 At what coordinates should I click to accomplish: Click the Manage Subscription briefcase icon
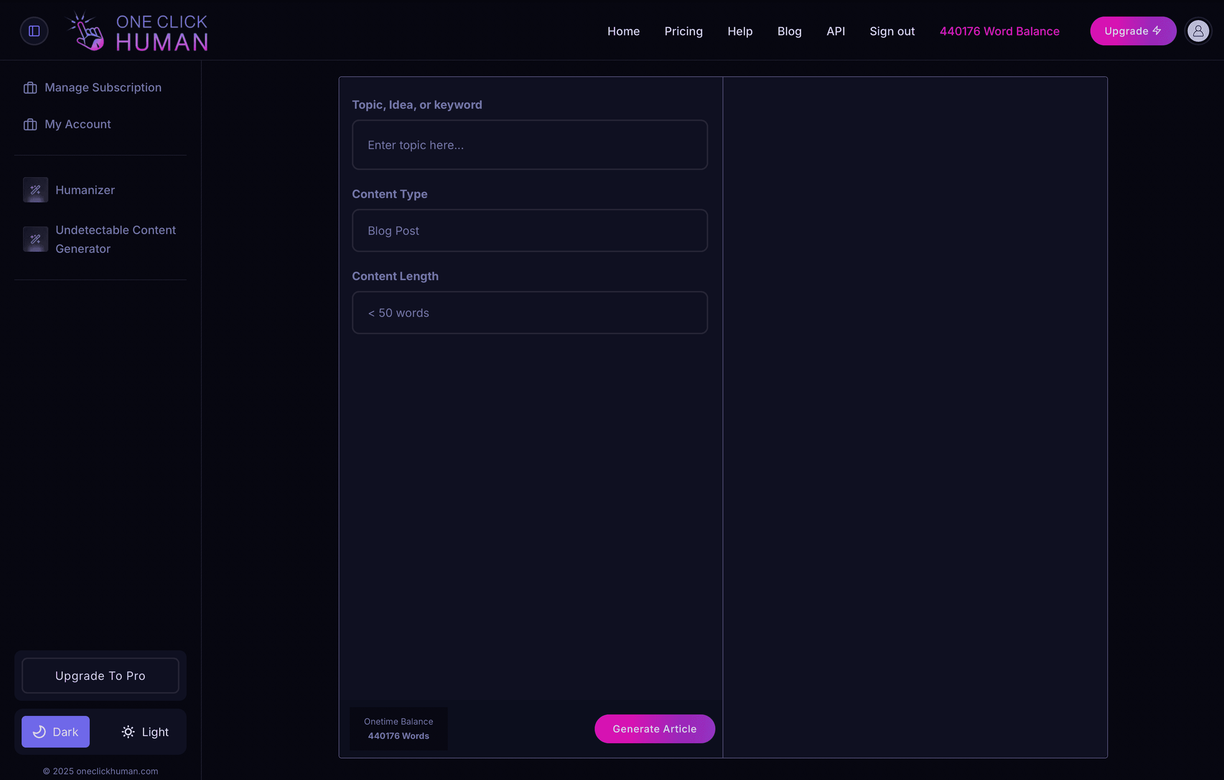coord(31,88)
